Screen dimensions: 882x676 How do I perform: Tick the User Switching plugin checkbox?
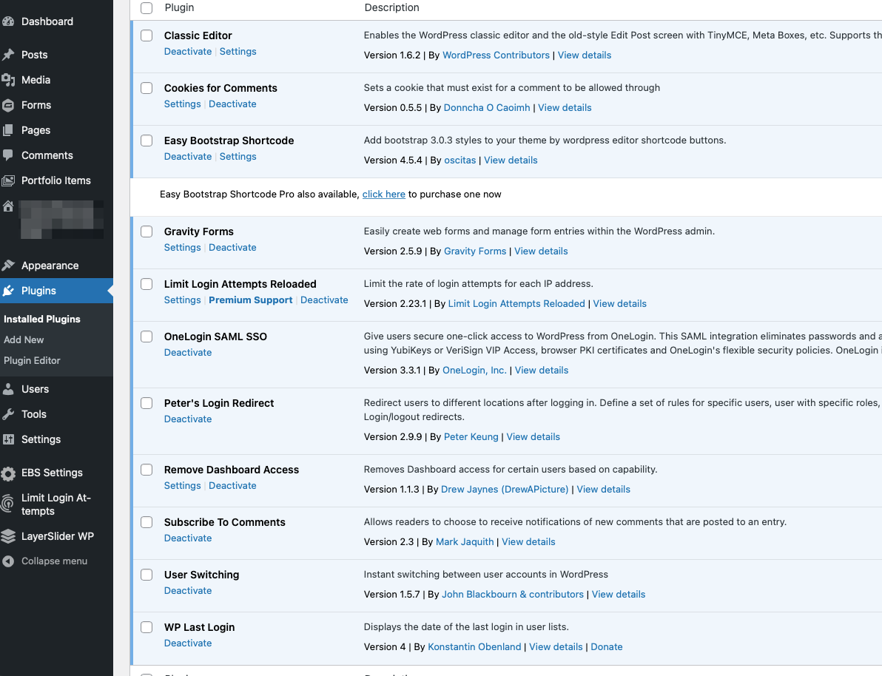point(147,575)
